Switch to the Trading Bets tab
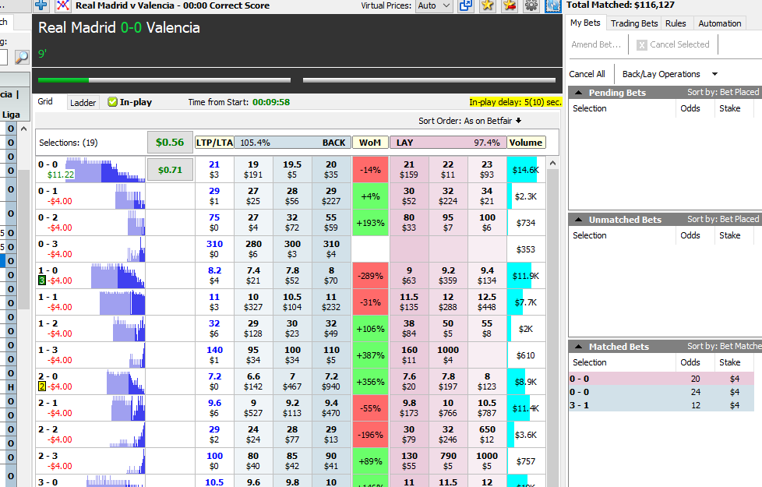The height and width of the screenshot is (487, 762). (634, 23)
